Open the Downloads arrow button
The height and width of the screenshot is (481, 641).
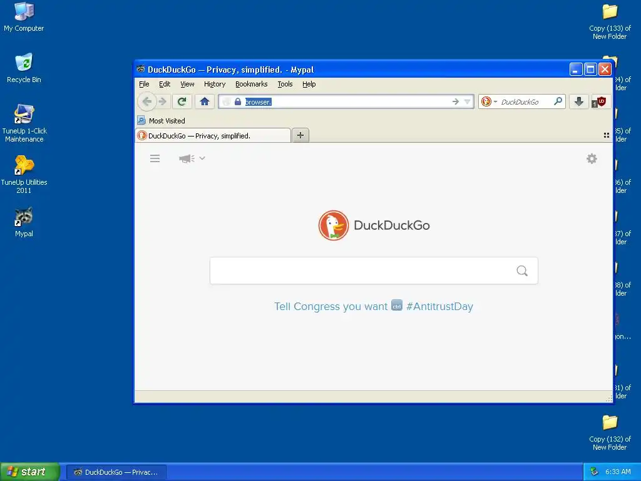[x=578, y=101]
